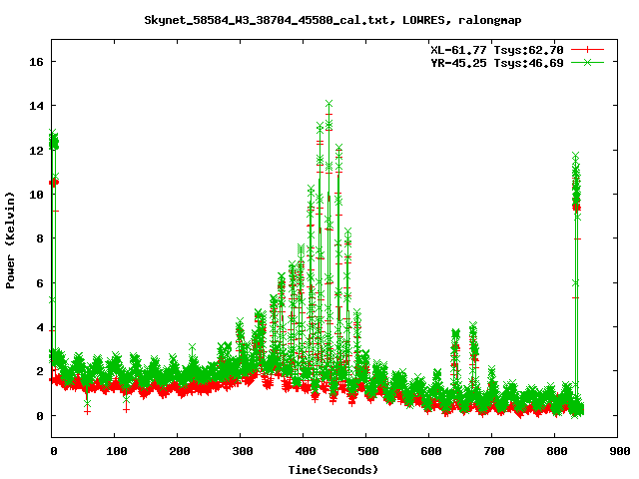
Task: Select legend entry XL-61.77 Tsys:62.70
Action: click(x=497, y=50)
